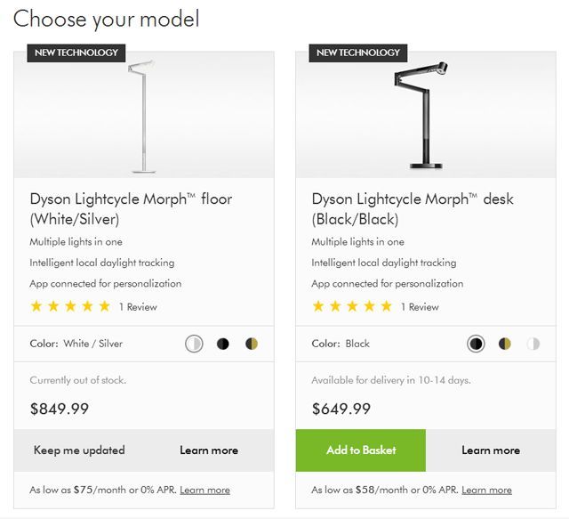
Task: Choose black/brass swatch on desk model
Action: tap(505, 344)
